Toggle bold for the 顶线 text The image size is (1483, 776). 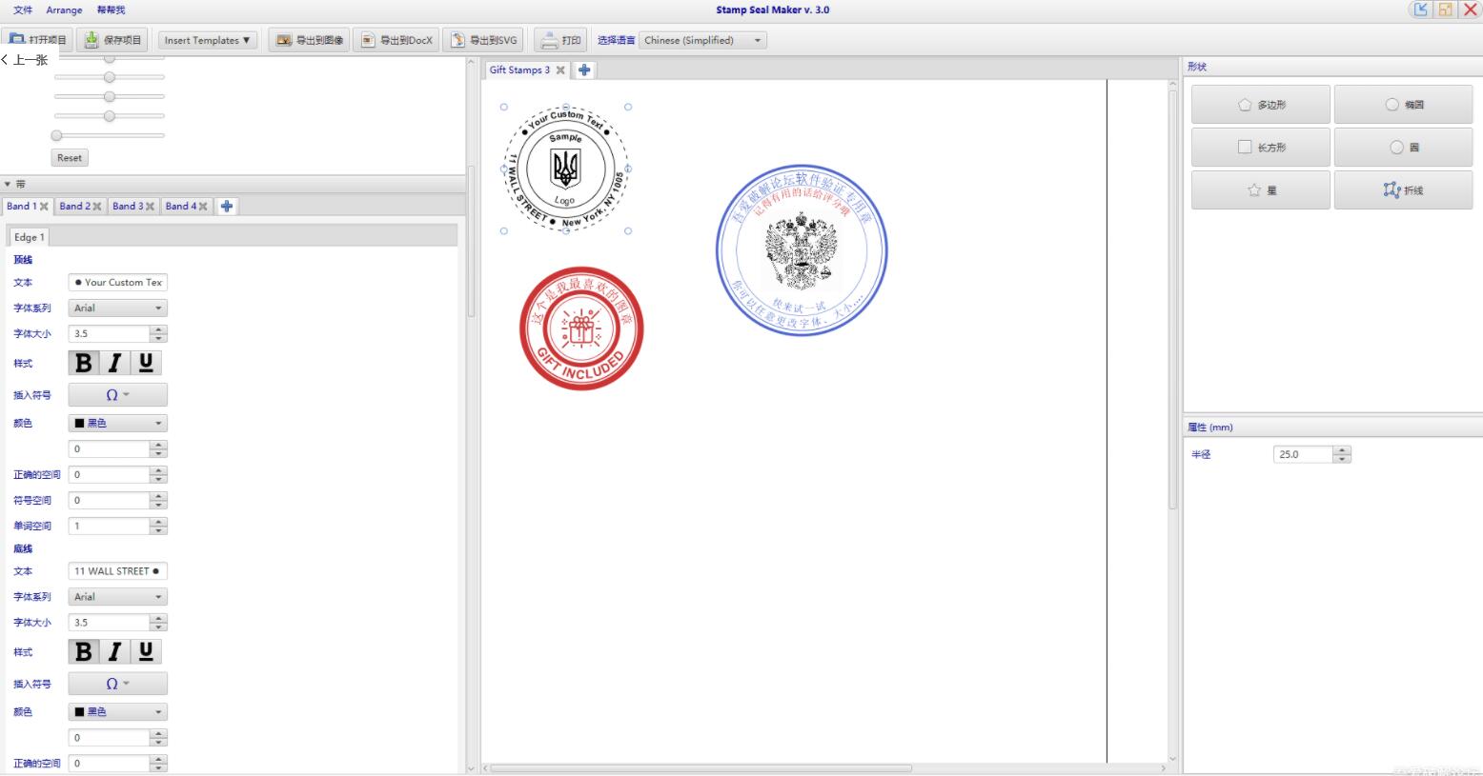point(84,363)
